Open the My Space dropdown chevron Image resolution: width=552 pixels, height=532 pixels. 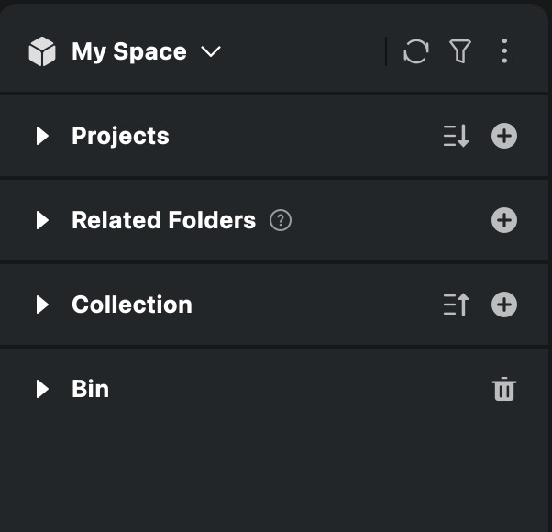pyautogui.click(x=211, y=52)
